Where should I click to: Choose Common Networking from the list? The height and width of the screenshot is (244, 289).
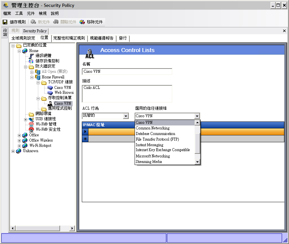165,128
